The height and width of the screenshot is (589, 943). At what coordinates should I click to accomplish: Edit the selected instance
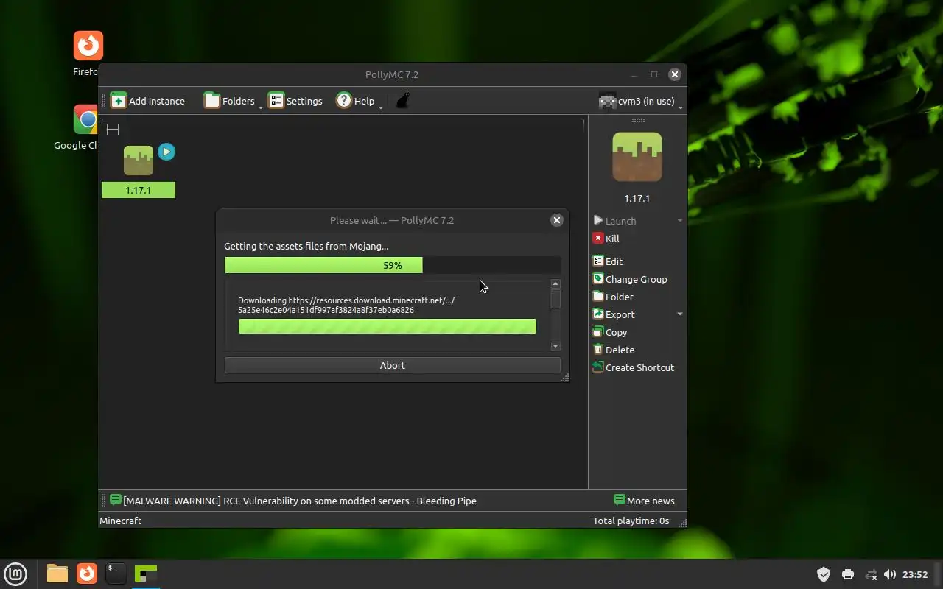(x=608, y=261)
